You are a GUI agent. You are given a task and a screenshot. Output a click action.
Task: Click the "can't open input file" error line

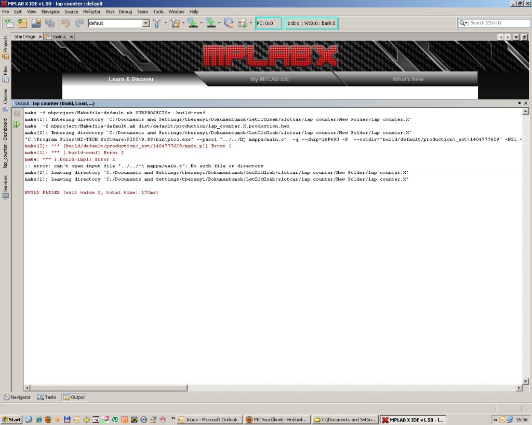(x=144, y=166)
